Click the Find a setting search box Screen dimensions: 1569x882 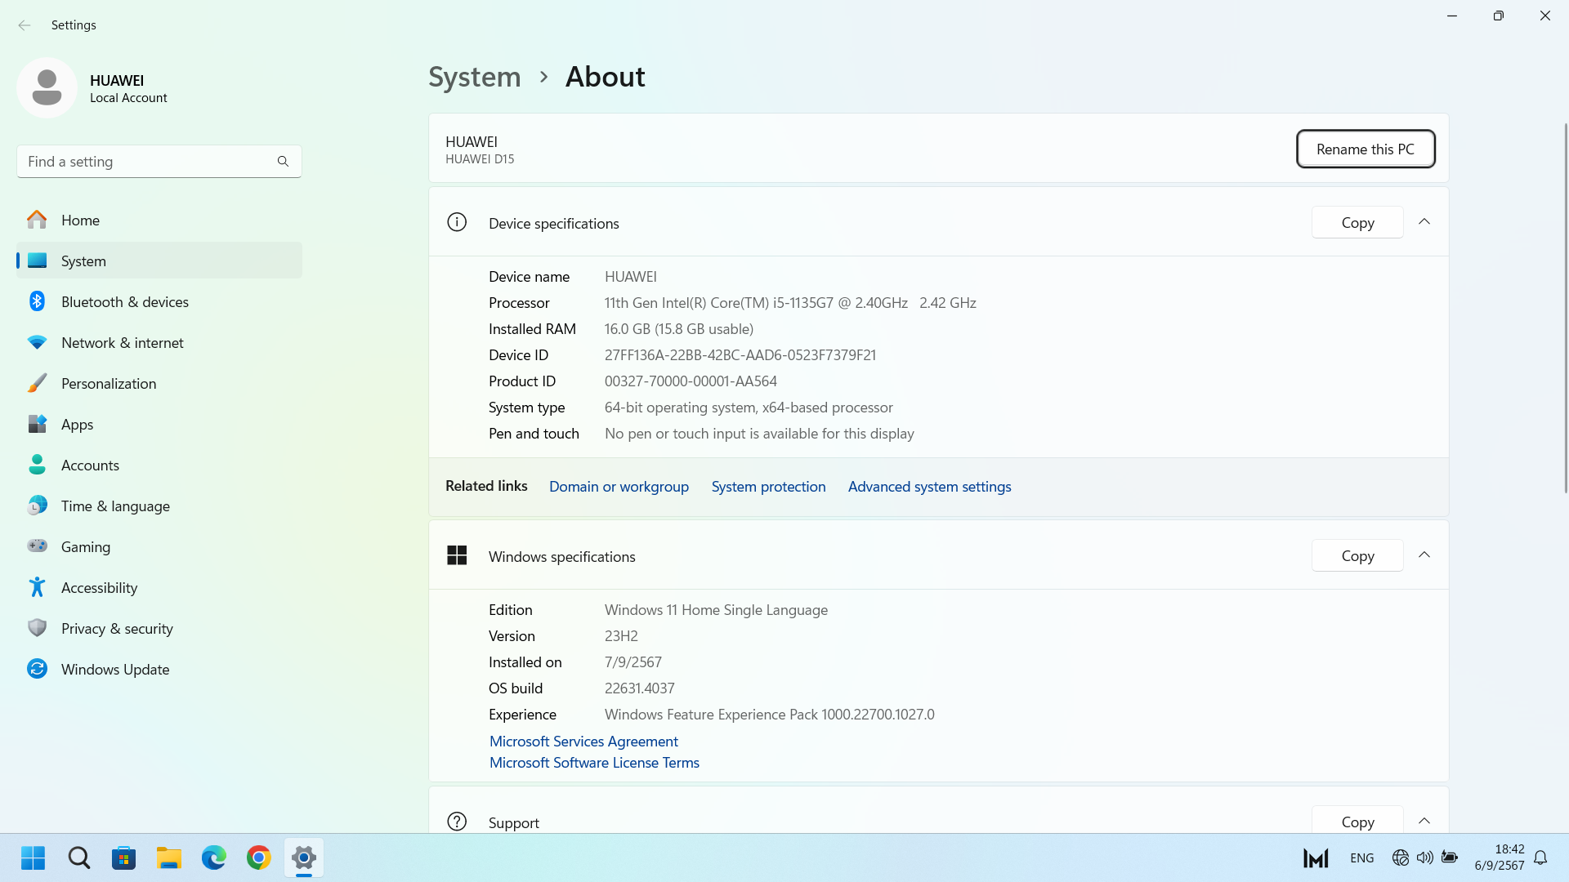(159, 162)
